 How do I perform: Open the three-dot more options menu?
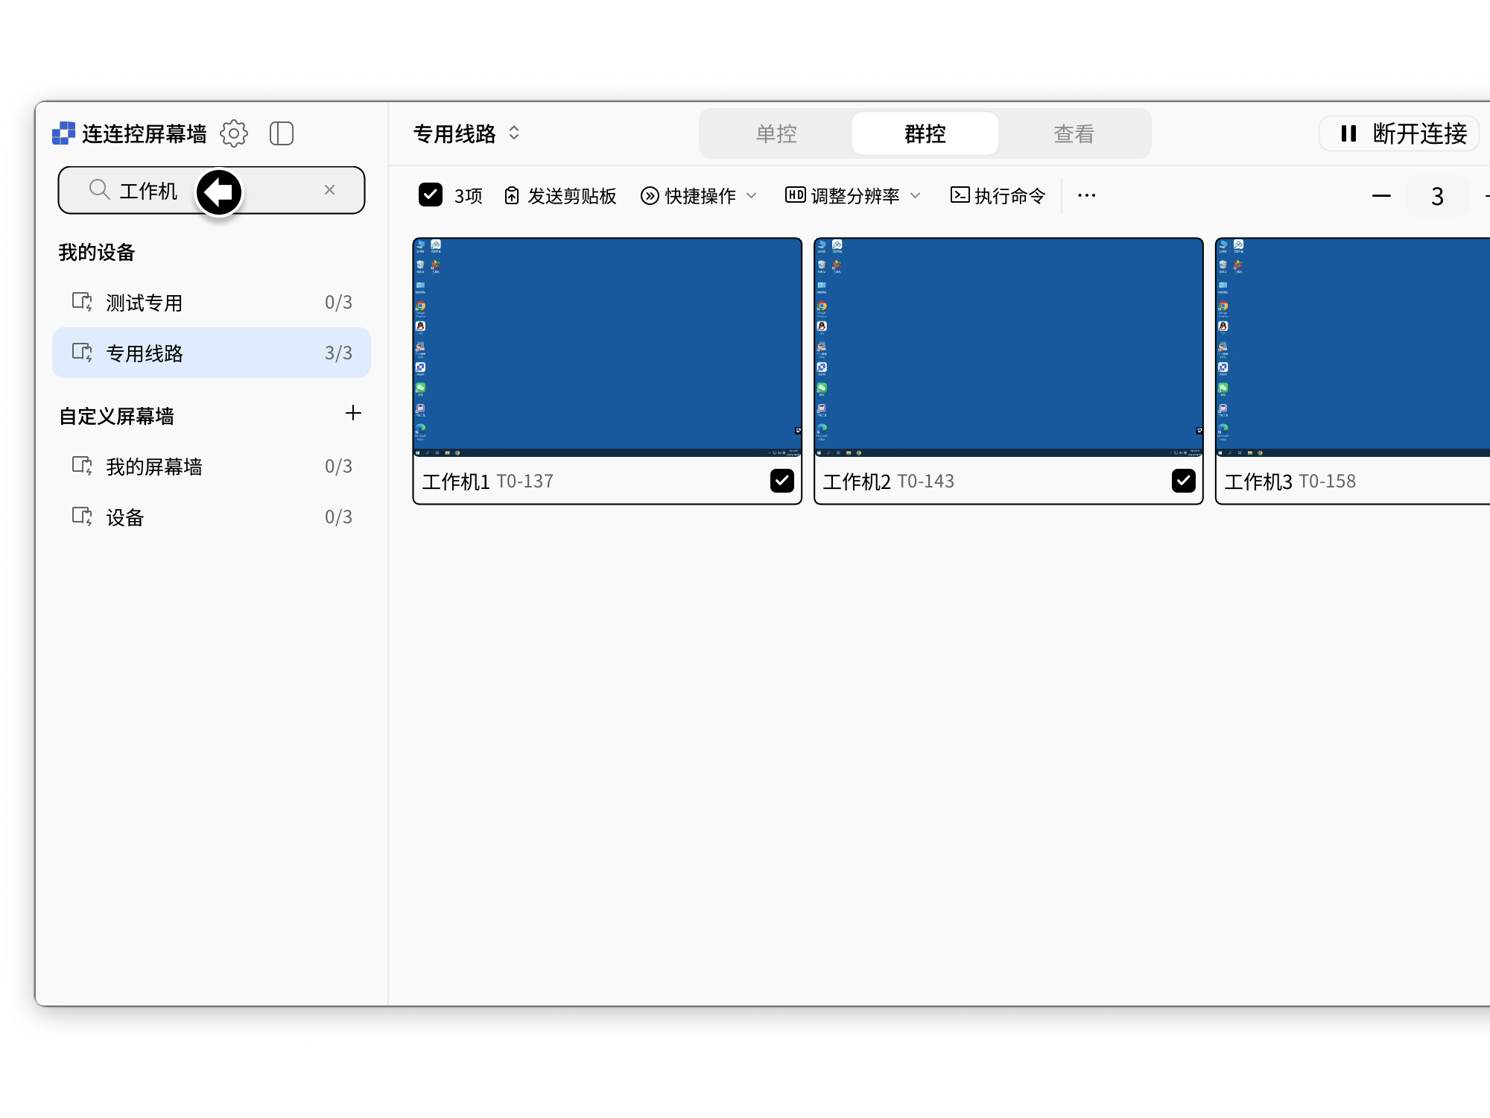[1086, 195]
